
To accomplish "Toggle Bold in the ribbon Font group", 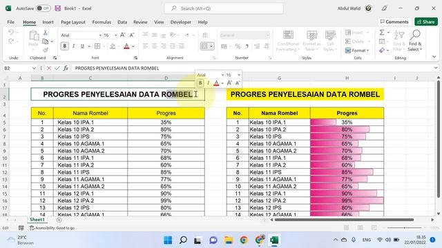I will coord(64,46).
